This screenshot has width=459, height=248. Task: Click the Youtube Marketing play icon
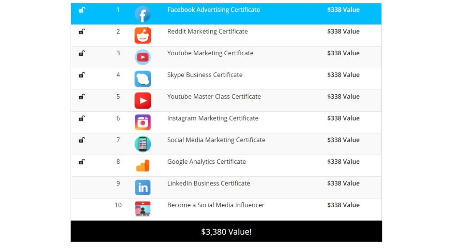point(143,57)
